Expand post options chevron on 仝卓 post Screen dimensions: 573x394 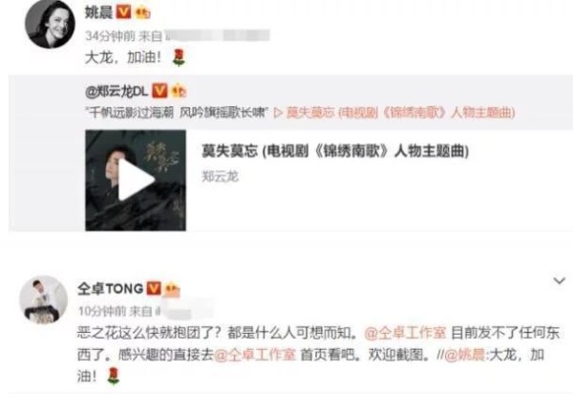560,281
